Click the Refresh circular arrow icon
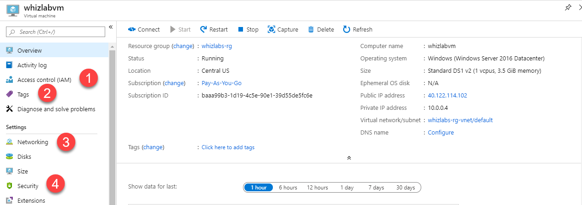The height and width of the screenshot is (205, 582). [x=347, y=29]
